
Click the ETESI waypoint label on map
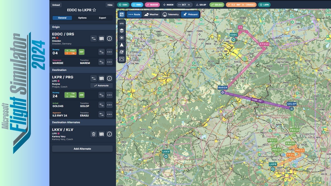(264, 44)
